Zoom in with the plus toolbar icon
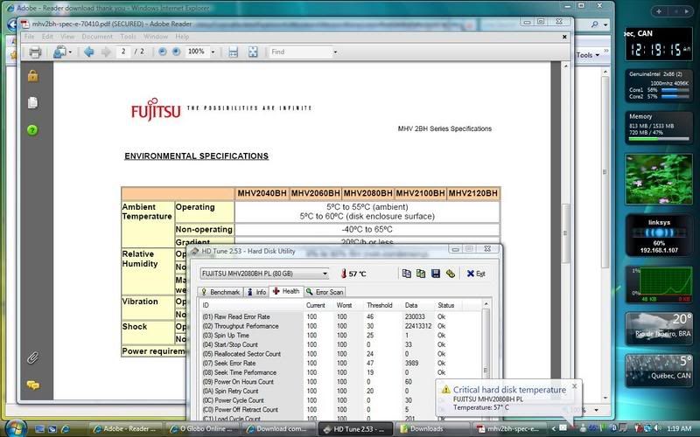Image resolution: width=700 pixels, height=437 pixels. [x=177, y=52]
